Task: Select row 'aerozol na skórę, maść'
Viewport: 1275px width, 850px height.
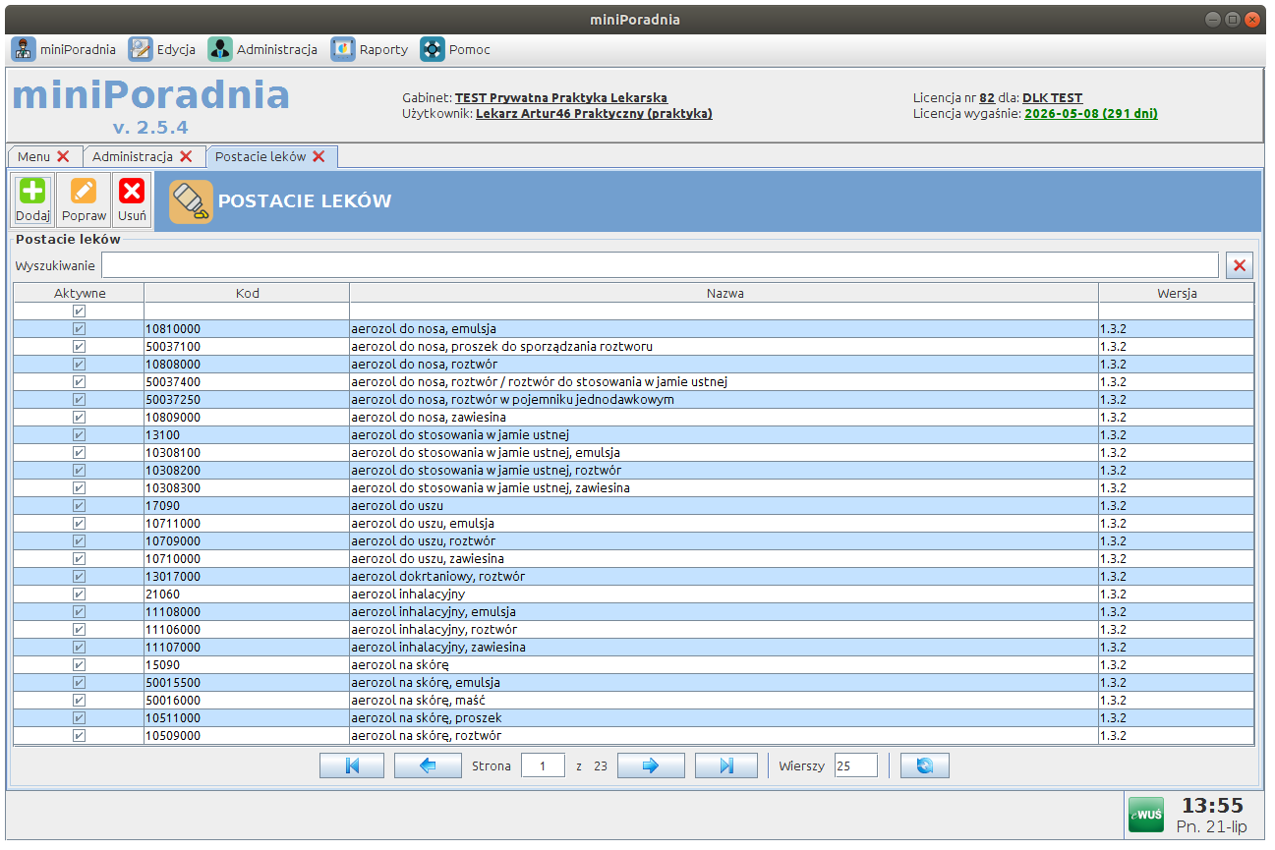Action: tap(634, 701)
